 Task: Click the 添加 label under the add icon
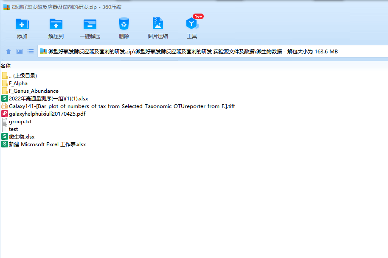pos(22,36)
